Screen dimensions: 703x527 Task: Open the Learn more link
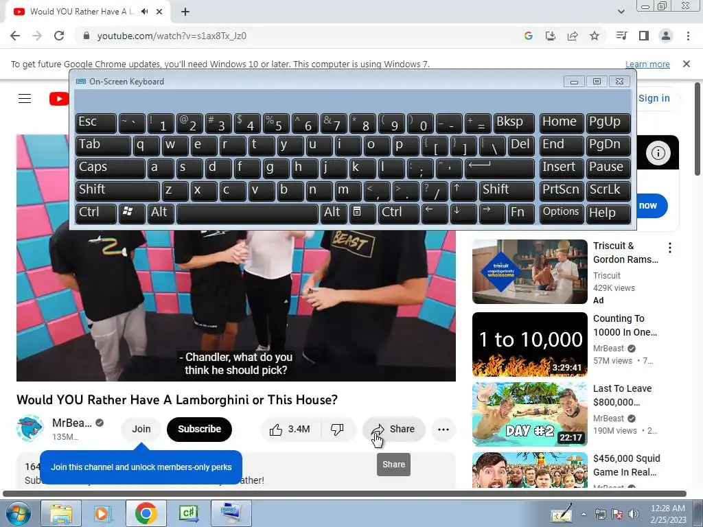point(647,64)
